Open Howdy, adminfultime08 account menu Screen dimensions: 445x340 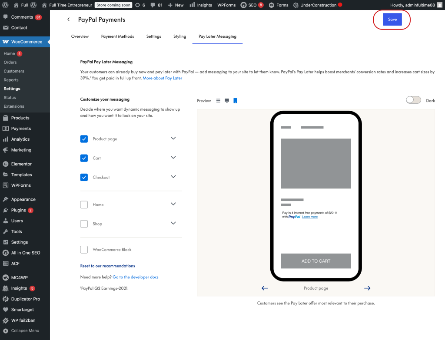[x=416, y=5]
